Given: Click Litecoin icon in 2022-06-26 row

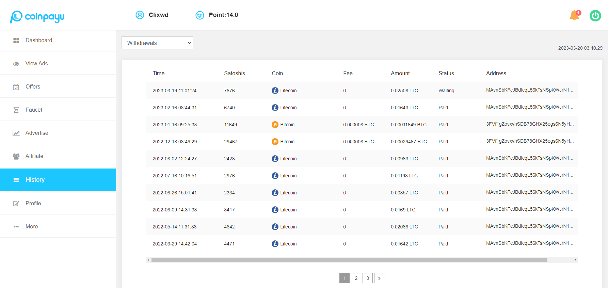Looking at the screenshot, I should (x=275, y=193).
